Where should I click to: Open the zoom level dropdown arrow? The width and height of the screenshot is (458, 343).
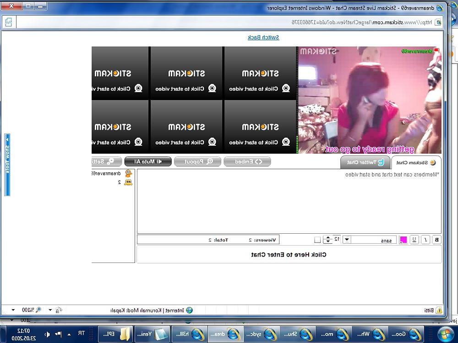(x=13, y=310)
